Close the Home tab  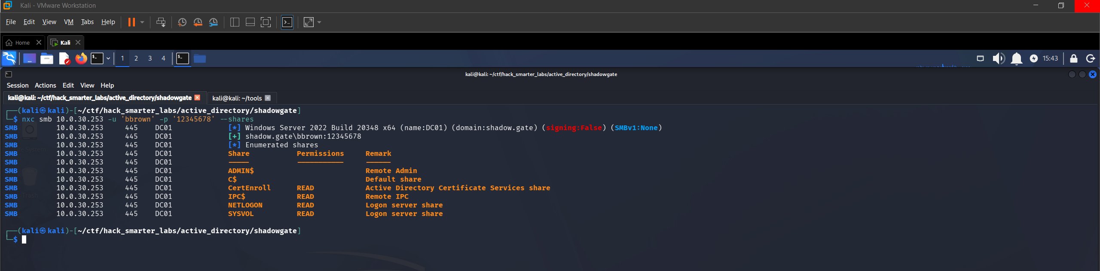coord(39,42)
